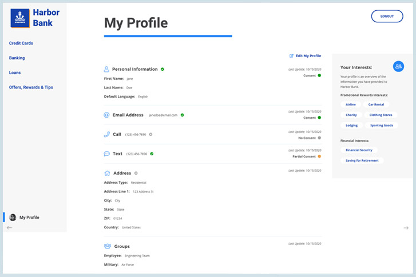Image resolution: width=416 pixels, height=277 pixels.
Task: Click the gray circle beside the Call number
Action: click(x=150, y=135)
